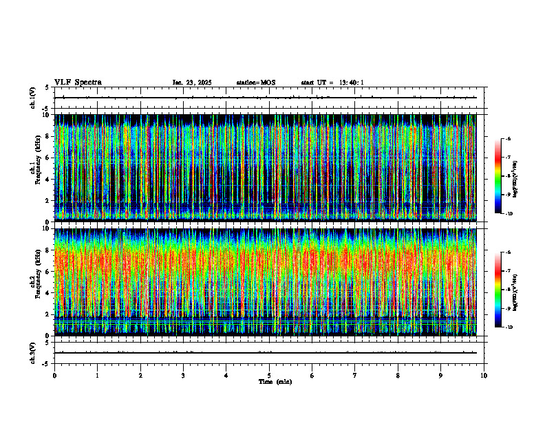Screen dimensions: 545x421
Task: Click the "-10" label on ch.2 color bar
Action: pyautogui.click(x=509, y=327)
